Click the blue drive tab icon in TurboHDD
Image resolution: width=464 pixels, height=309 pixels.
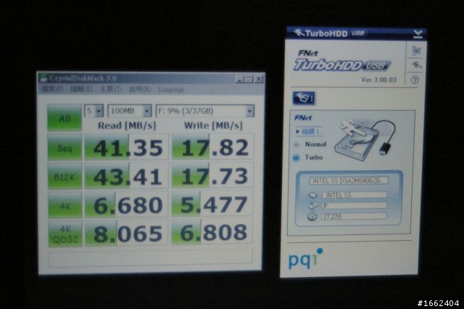coord(304,98)
